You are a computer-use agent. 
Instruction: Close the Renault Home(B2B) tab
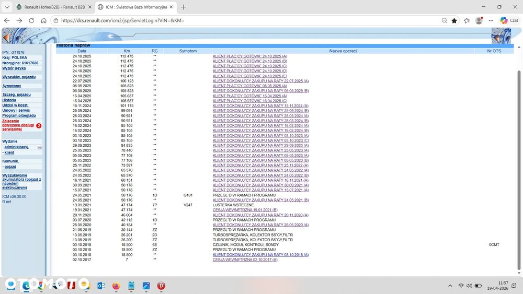tap(90, 7)
